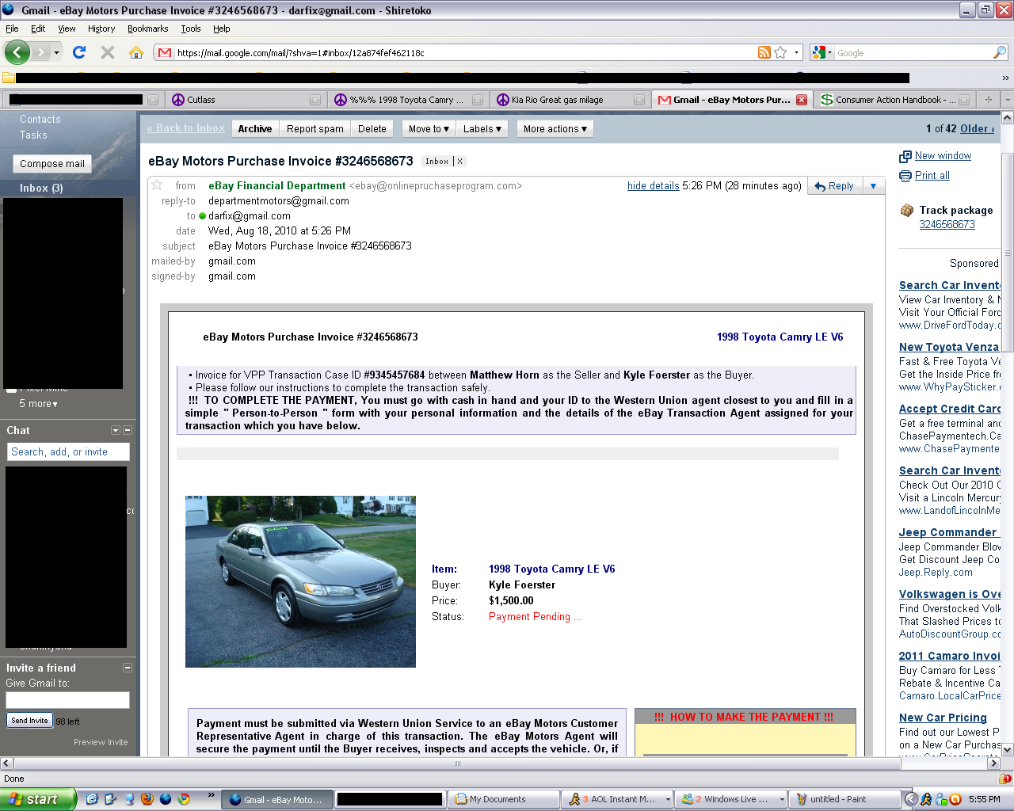This screenshot has width=1014, height=811.
Task: Close the Gmail eBay Motors tab
Action: (802, 100)
